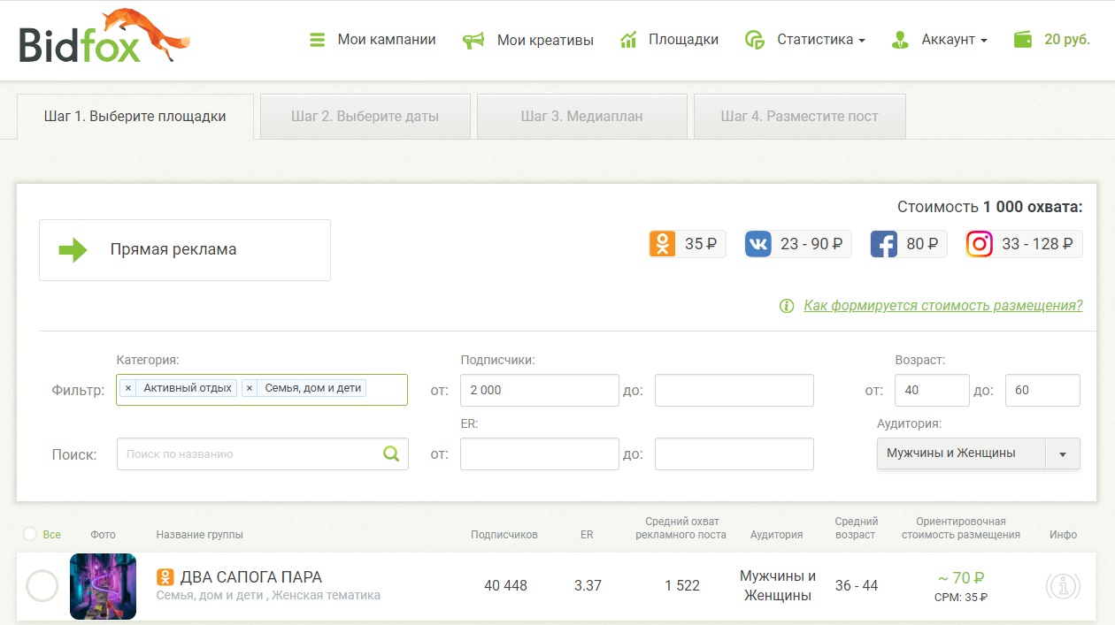This screenshot has height=625, width=1115.
Task: Open Как формируется стоимость размещения link
Action: [943, 306]
